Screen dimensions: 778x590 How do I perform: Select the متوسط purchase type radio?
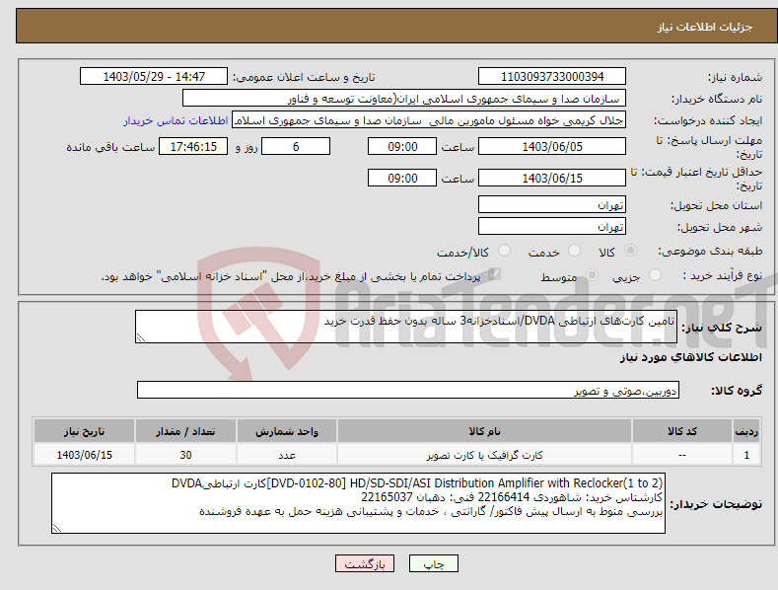(x=592, y=275)
